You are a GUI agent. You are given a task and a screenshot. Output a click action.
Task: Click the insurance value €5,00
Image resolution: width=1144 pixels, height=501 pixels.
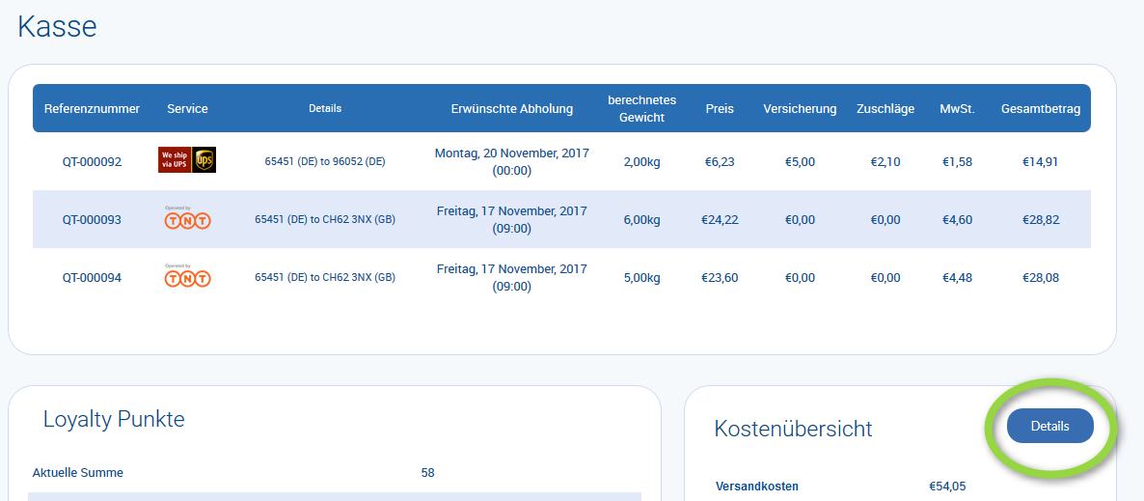click(800, 161)
